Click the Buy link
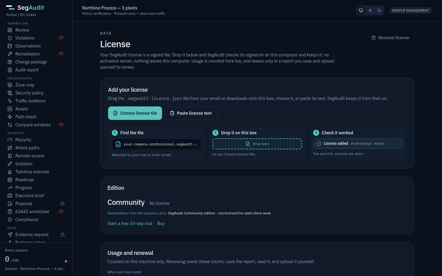Viewport: 442px width, 276px height. pyautogui.click(x=161, y=224)
